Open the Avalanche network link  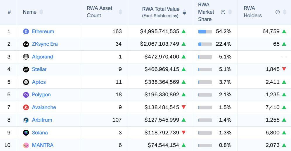pyautogui.click(x=44, y=107)
